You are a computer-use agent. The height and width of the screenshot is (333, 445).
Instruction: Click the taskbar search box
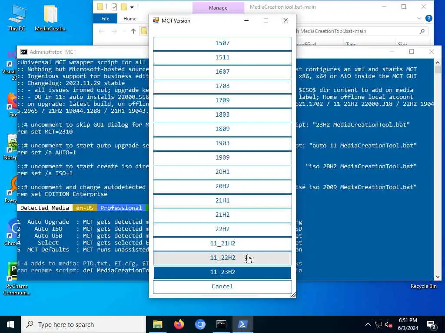click(83, 324)
